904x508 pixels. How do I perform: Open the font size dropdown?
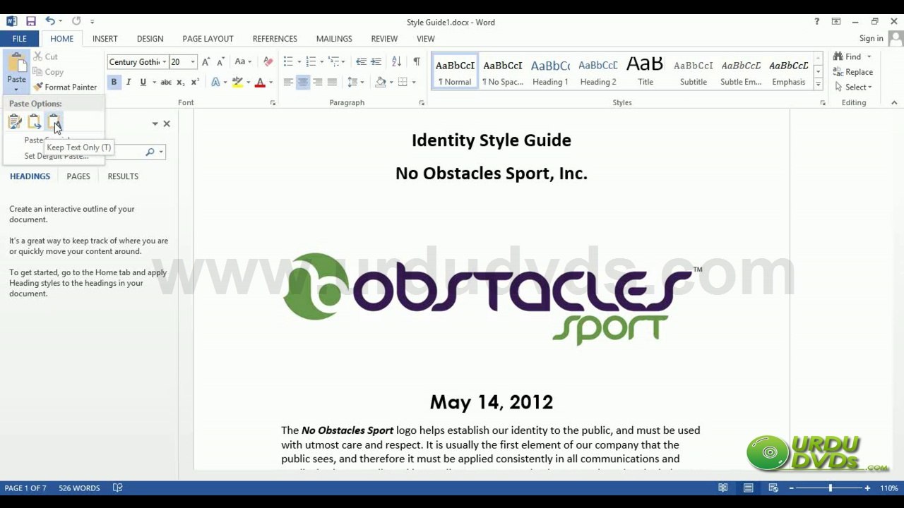point(193,62)
